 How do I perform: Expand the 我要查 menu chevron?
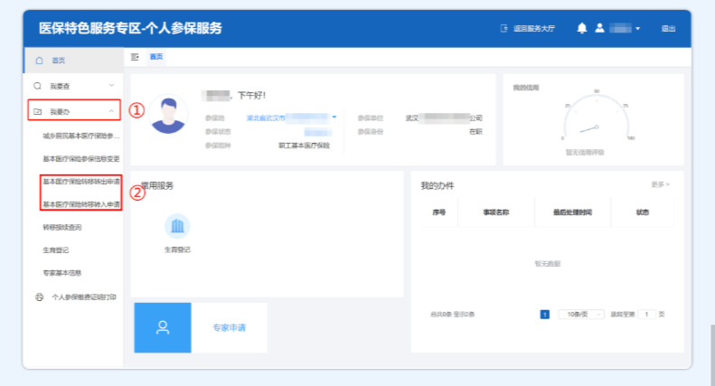111,86
